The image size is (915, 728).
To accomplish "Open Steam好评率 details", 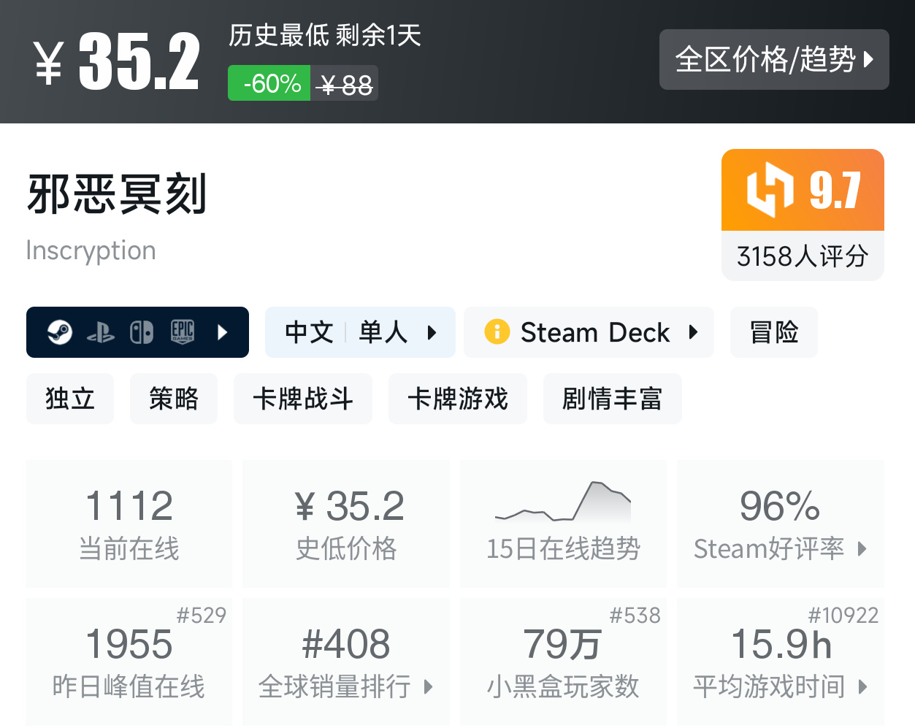I will click(x=780, y=523).
